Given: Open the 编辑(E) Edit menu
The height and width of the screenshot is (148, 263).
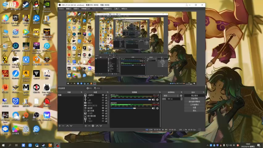Looking at the screenshot, I should pos(69,9).
